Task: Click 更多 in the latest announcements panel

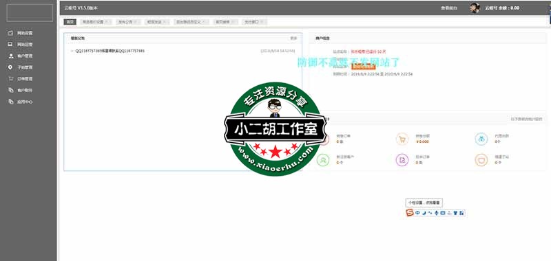Action: [x=293, y=38]
